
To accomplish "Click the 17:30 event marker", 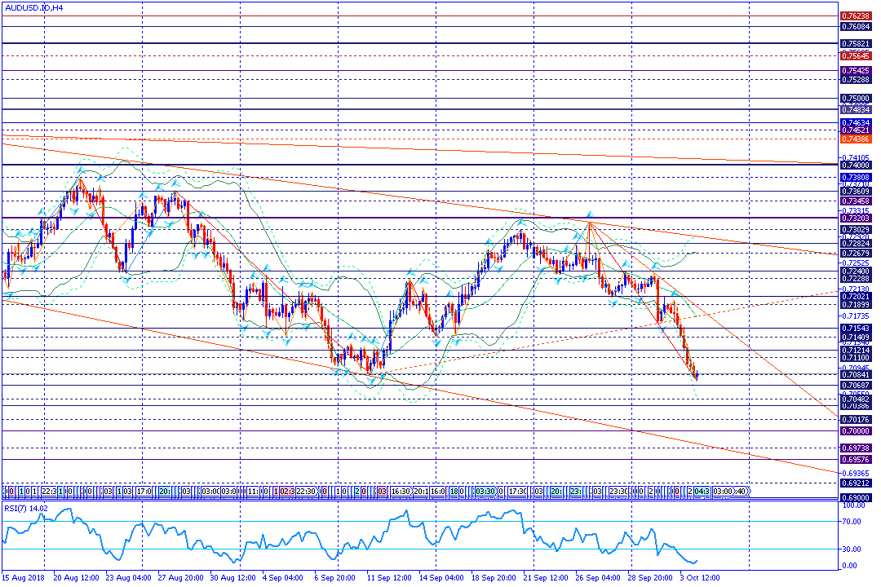I will click(517, 492).
